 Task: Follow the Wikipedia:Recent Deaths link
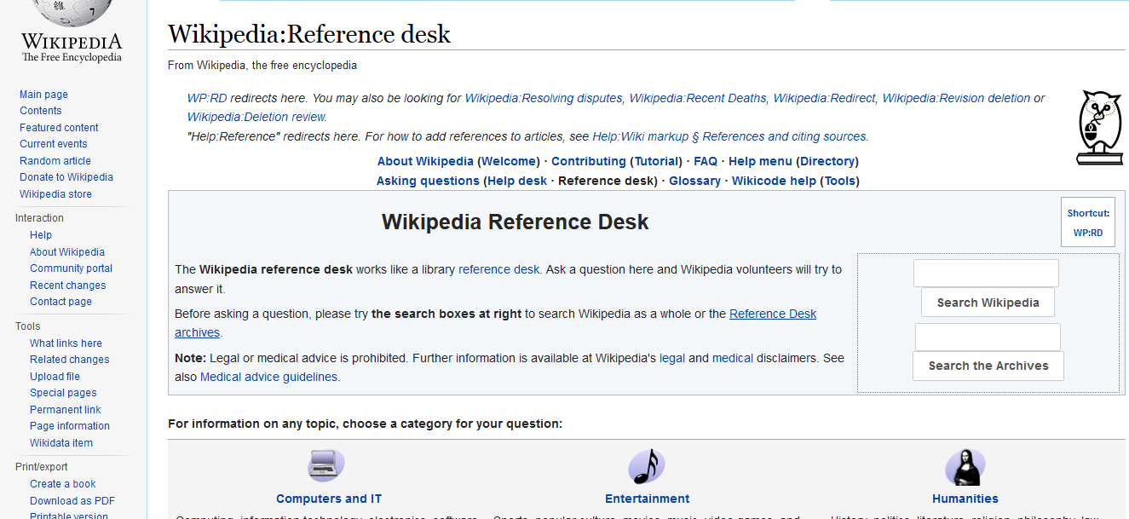(x=698, y=98)
